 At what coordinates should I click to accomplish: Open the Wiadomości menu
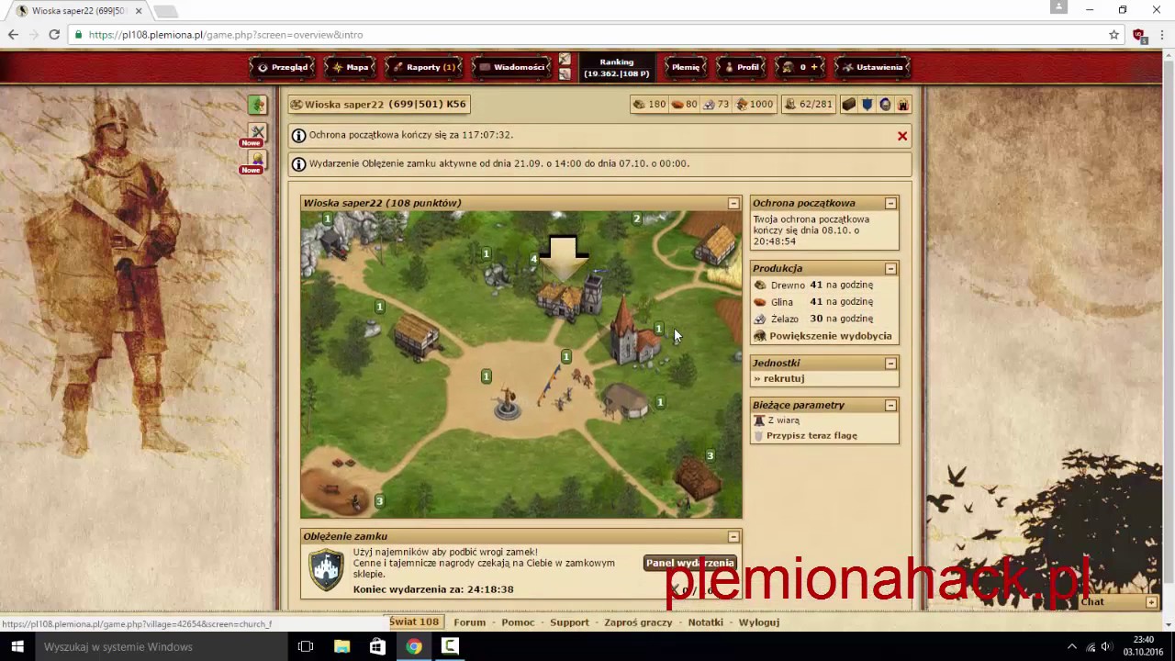(512, 67)
